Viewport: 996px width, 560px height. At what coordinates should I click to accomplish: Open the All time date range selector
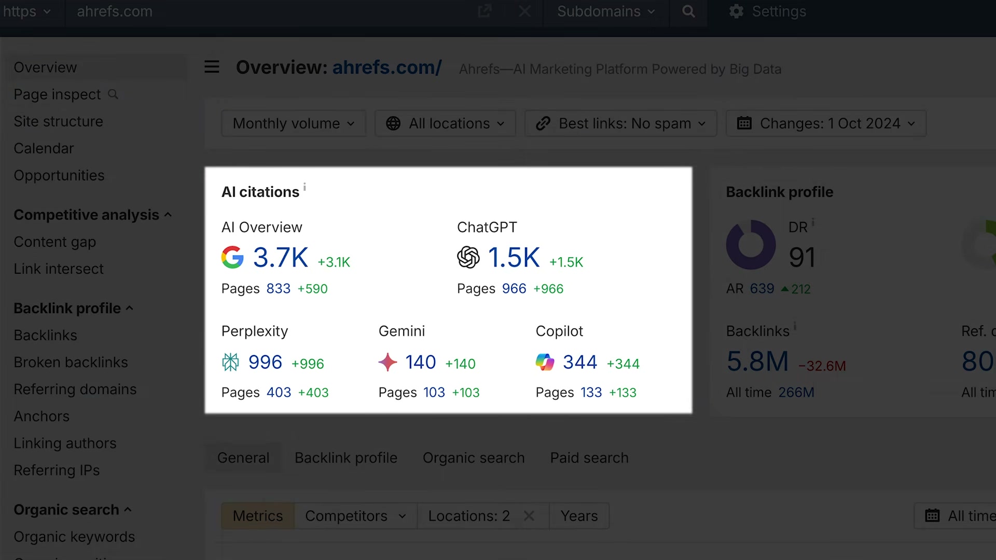[x=956, y=516]
